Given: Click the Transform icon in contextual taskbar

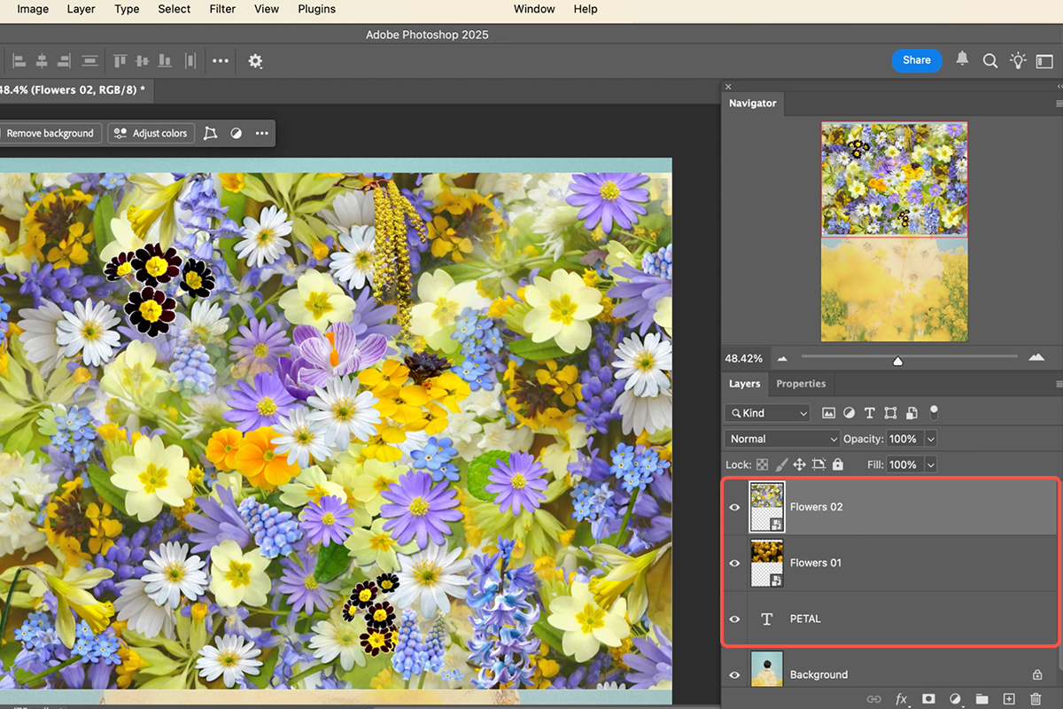Looking at the screenshot, I should 210,133.
